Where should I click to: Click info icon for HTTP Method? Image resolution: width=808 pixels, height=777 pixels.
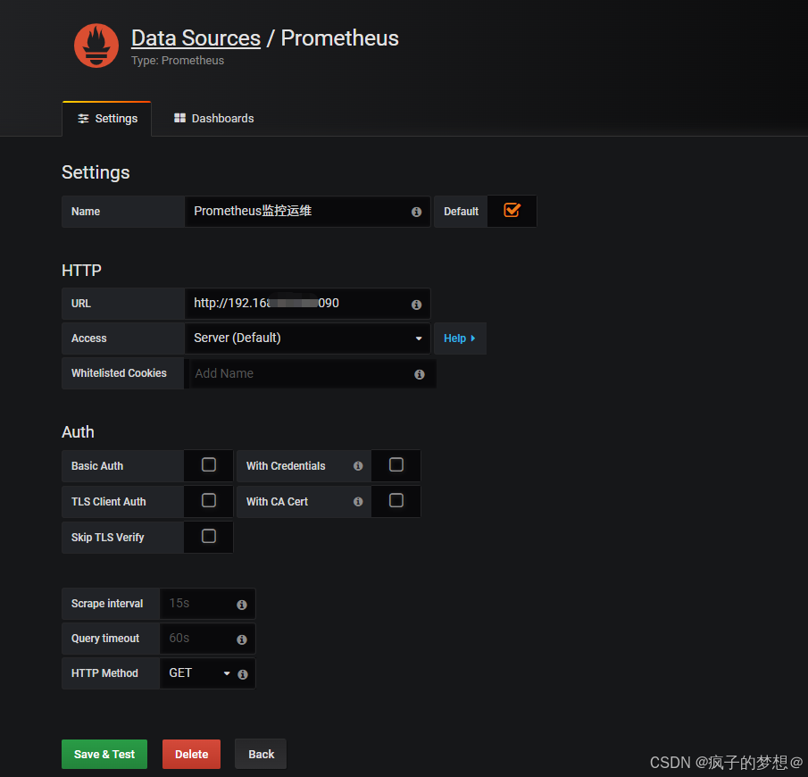(x=243, y=674)
